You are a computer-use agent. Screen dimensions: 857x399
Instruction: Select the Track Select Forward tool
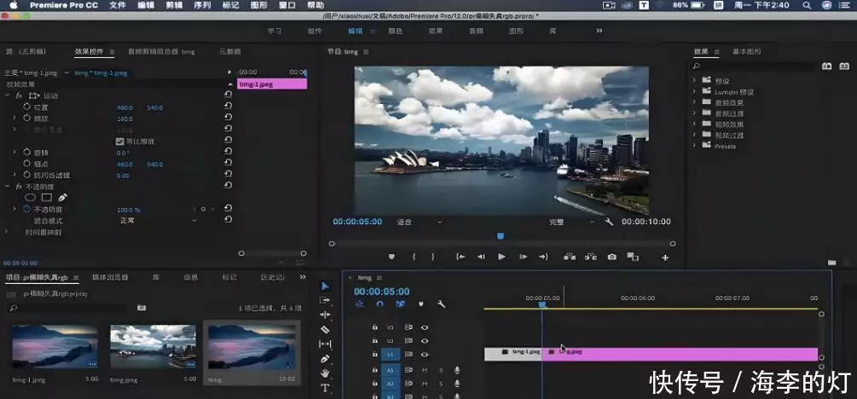325,300
